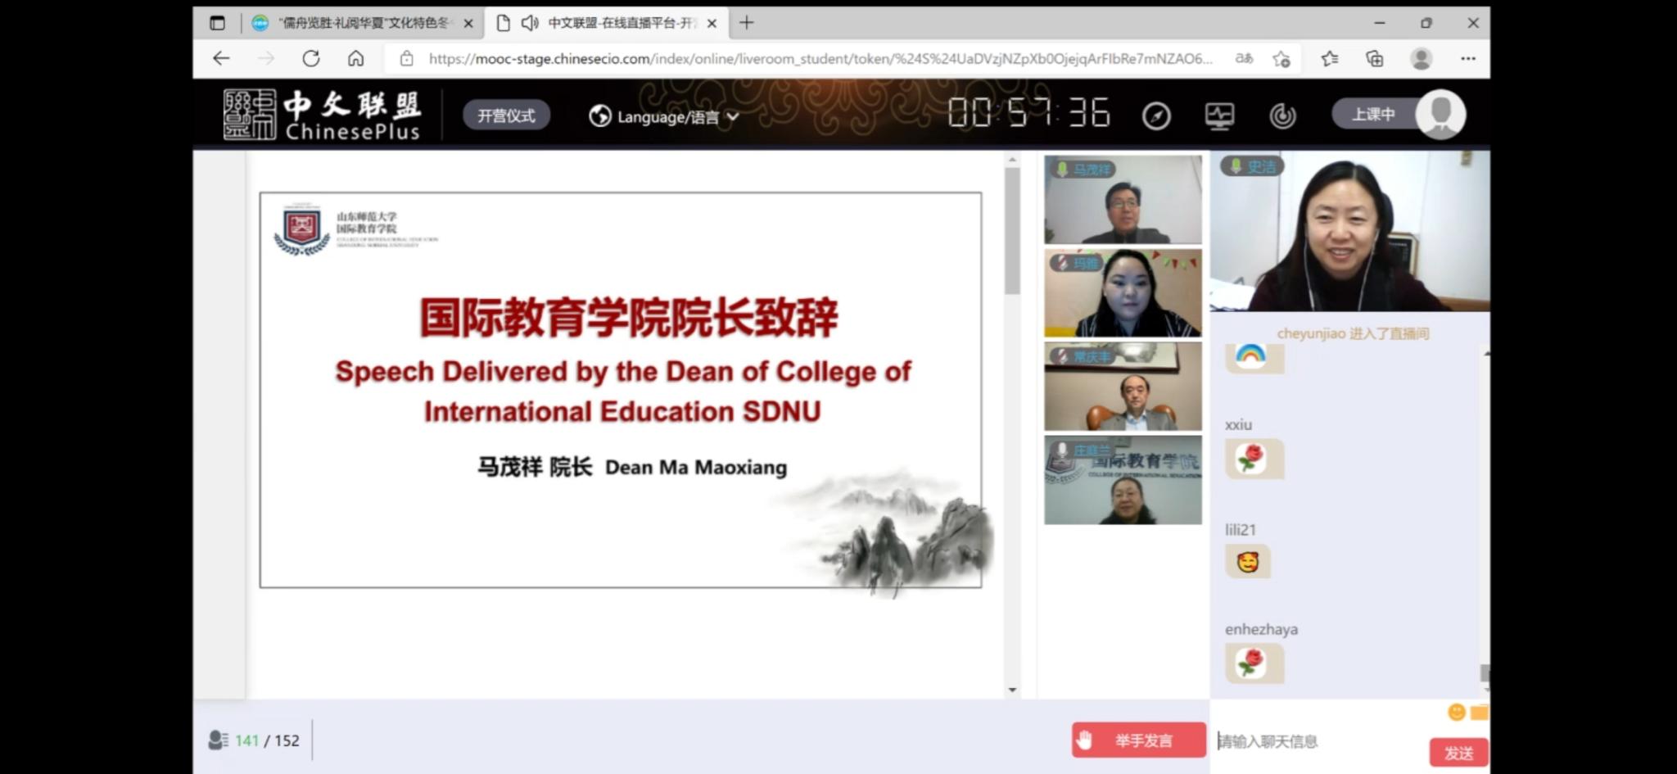Click the user avatar profile icon
The height and width of the screenshot is (774, 1677).
(1440, 114)
